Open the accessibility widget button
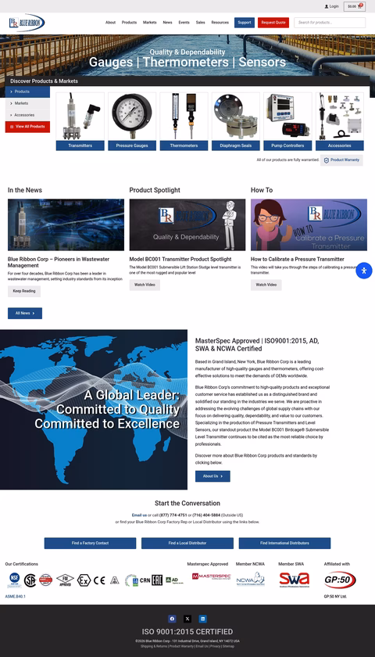 pyautogui.click(x=364, y=271)
